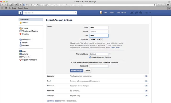Open Blocking settings

pos(26,34)
